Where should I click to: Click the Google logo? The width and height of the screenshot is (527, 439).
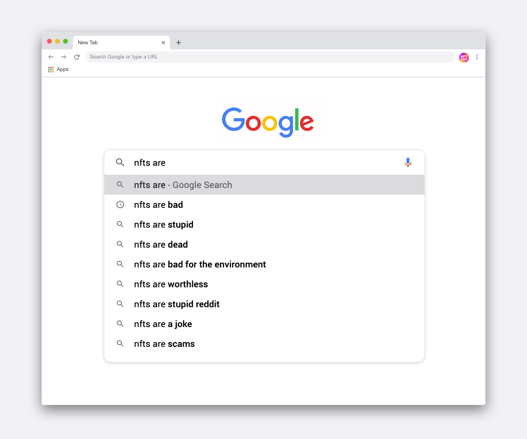coord(268,122)
